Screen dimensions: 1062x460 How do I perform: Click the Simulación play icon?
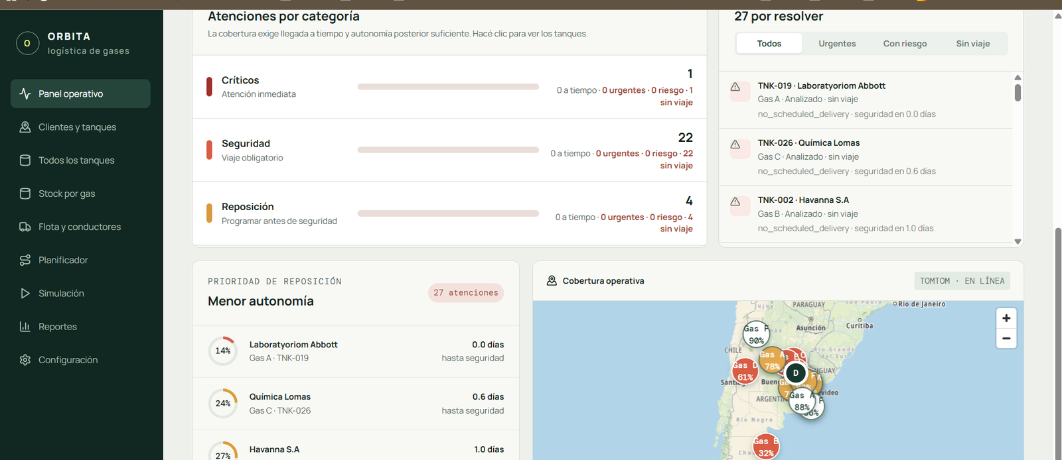click(x=25, y=293)
